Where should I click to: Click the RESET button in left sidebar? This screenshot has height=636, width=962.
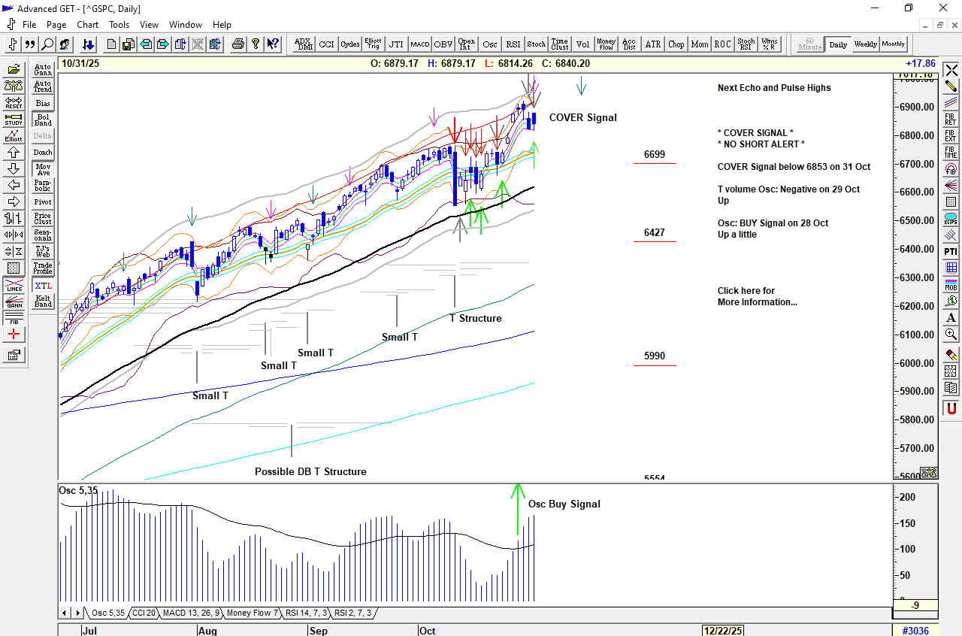coord(14,103)
